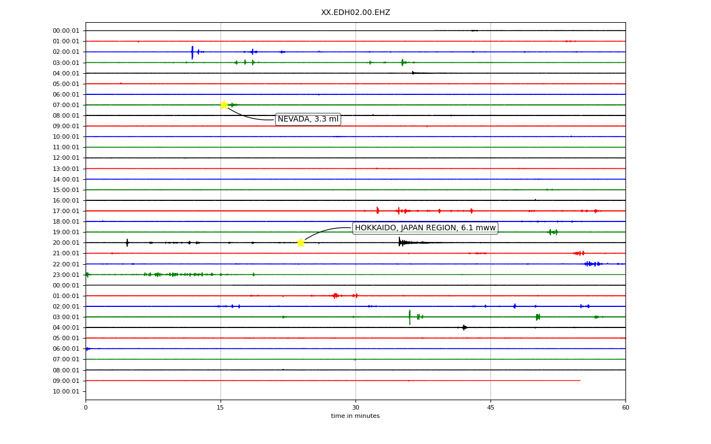
Task: Click the 10:00:01 label at the bottom
Action: [x=66, y=391]
